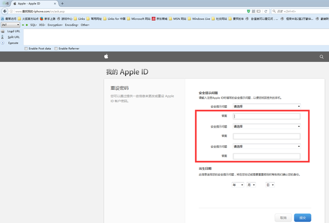329x223 pixels.
Task: Click the blue 提交 submit button
Action: [x=302, y=218]
